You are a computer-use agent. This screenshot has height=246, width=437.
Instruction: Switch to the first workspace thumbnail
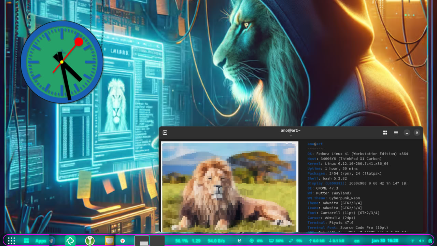[x=142, y=241]
